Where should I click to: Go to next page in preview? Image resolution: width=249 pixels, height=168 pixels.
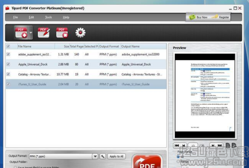pyautogui.click(x=213, y=146)
